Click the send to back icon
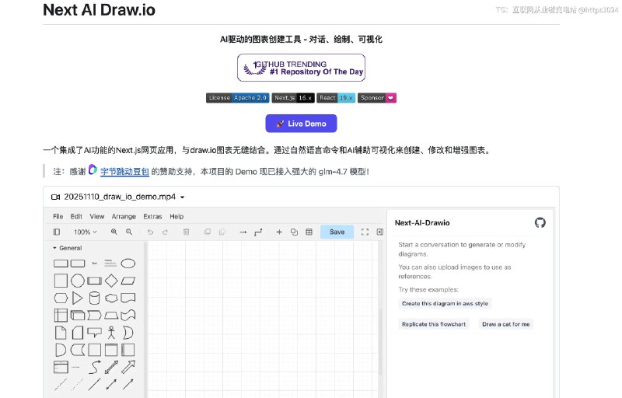The image size is (622, 398). (x=222, y=232)
